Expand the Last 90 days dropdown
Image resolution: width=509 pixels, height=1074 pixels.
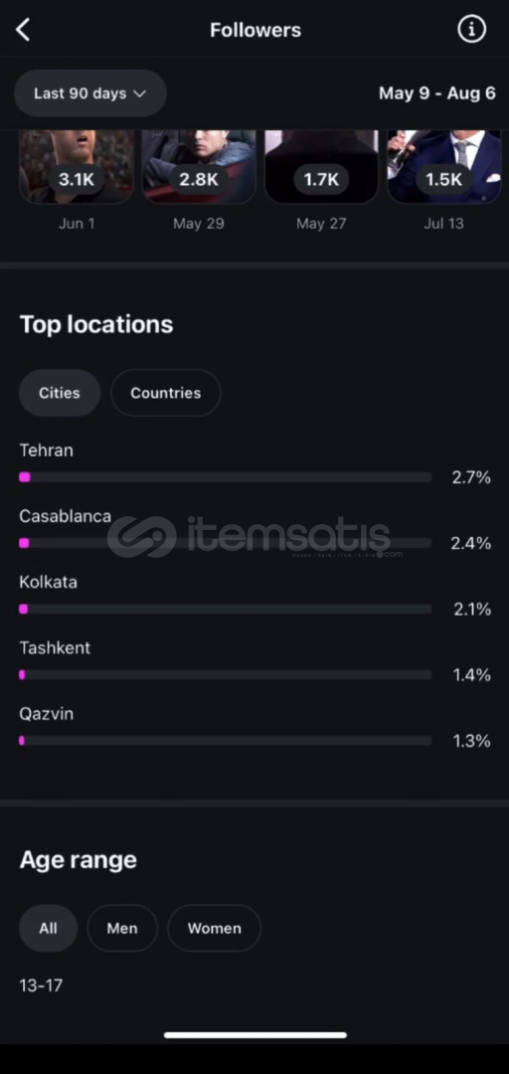[x=90, y=93]
